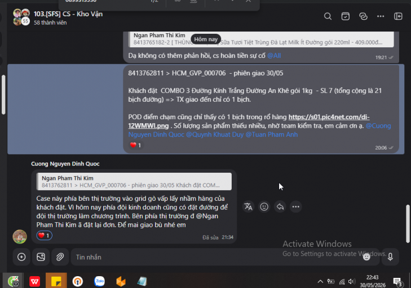Open quoted message about Sữa Tươi Tiệt Trùng

click(x=261, y=39)
